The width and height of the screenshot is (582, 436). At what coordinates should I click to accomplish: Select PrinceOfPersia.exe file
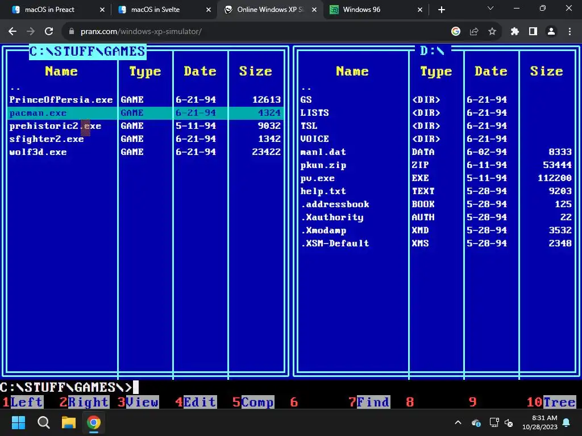click(61, 100)
